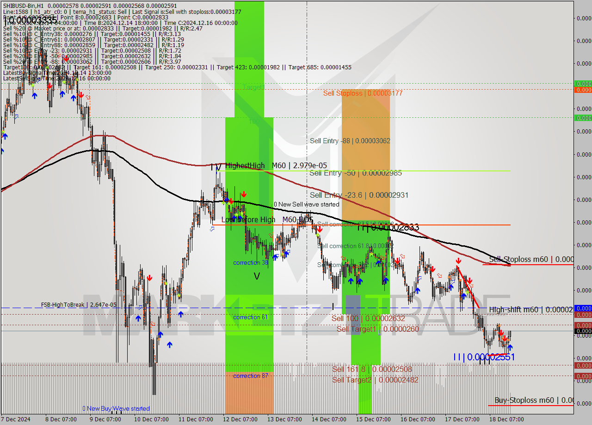Select the correction 61 label

coord(251,317)
